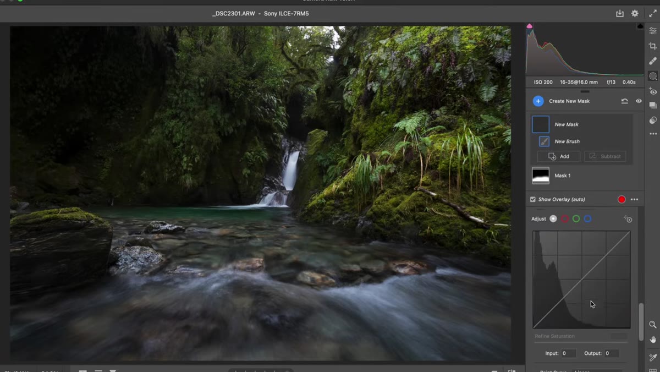The width and height of the screenshot is (660, 372).
Task: Click the Mask 1 name text
Action: [x=563, y=176]
